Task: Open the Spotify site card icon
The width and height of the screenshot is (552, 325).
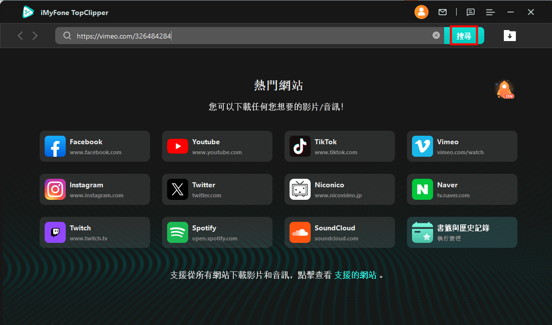Action: [x=178, y=232]
